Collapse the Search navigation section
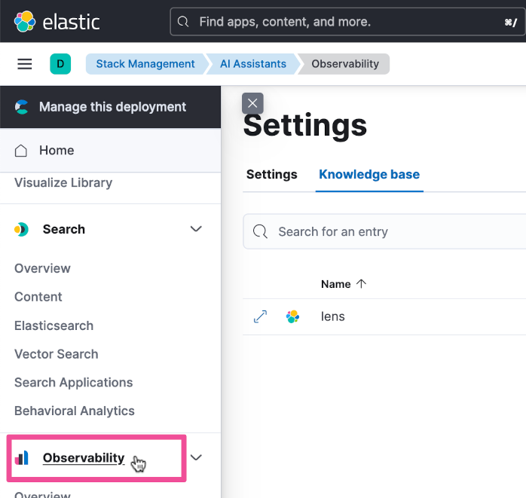The height and width of the screenshot is (498, 526). coord(196,229)
